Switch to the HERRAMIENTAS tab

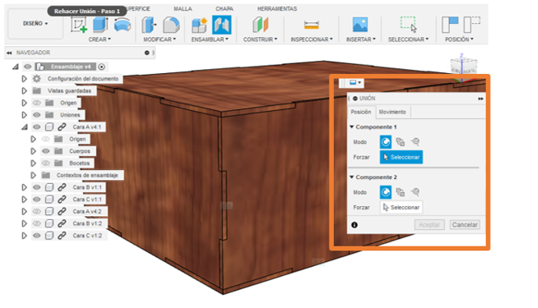coord(277,8)
